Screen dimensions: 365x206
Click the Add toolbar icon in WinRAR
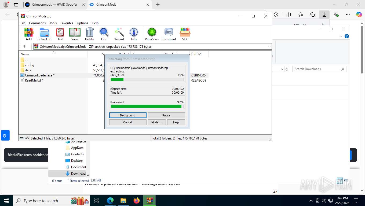point(29,34)
